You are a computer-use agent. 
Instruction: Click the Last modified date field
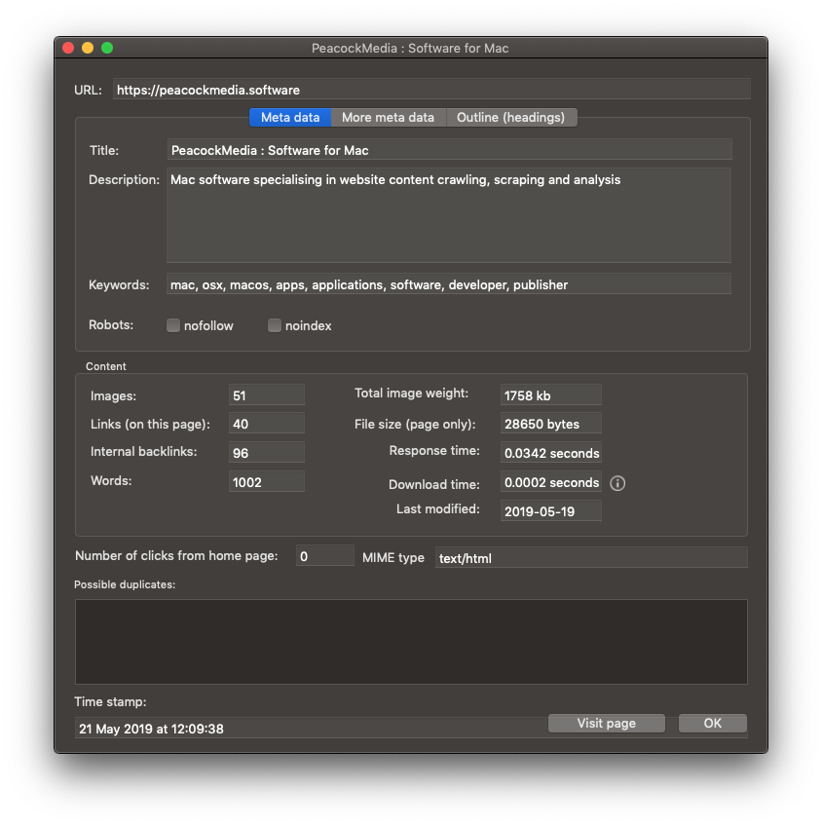[x=550, y=510]
